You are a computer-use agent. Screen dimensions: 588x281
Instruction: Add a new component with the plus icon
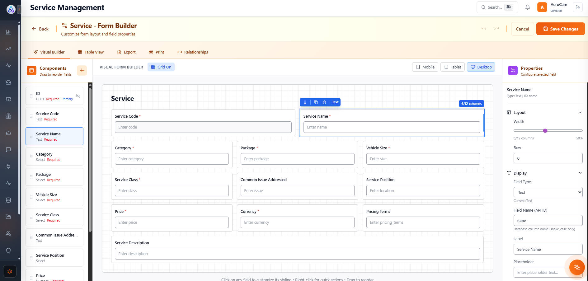(82, 70)
